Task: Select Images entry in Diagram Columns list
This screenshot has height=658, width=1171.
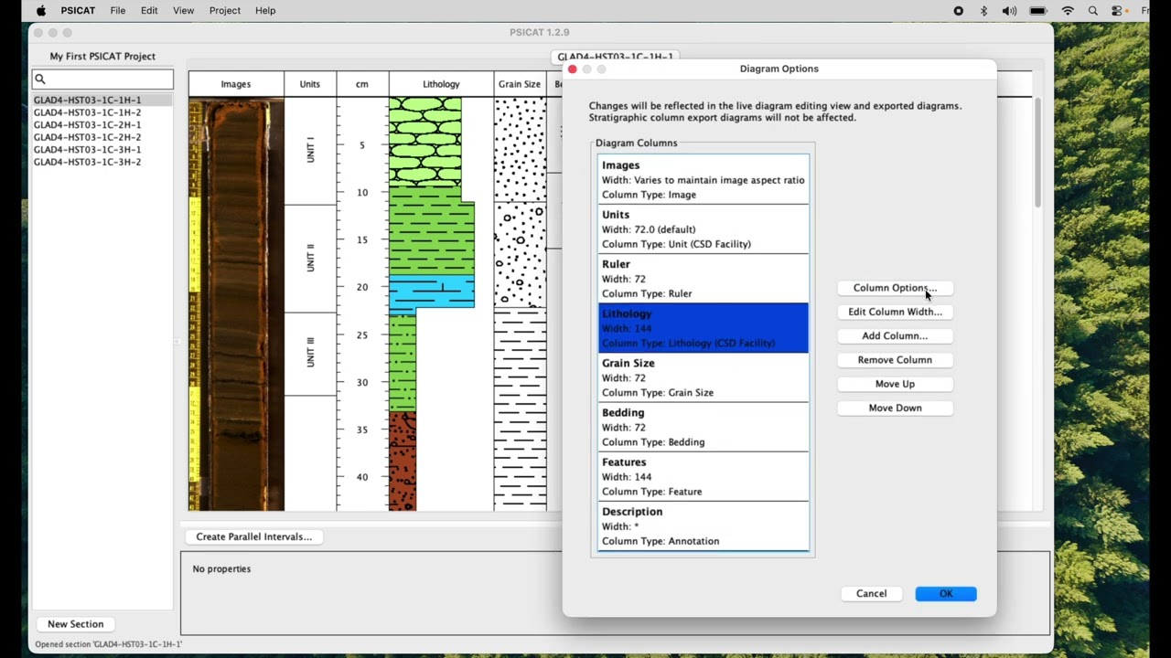Action: tap(704, 179)
